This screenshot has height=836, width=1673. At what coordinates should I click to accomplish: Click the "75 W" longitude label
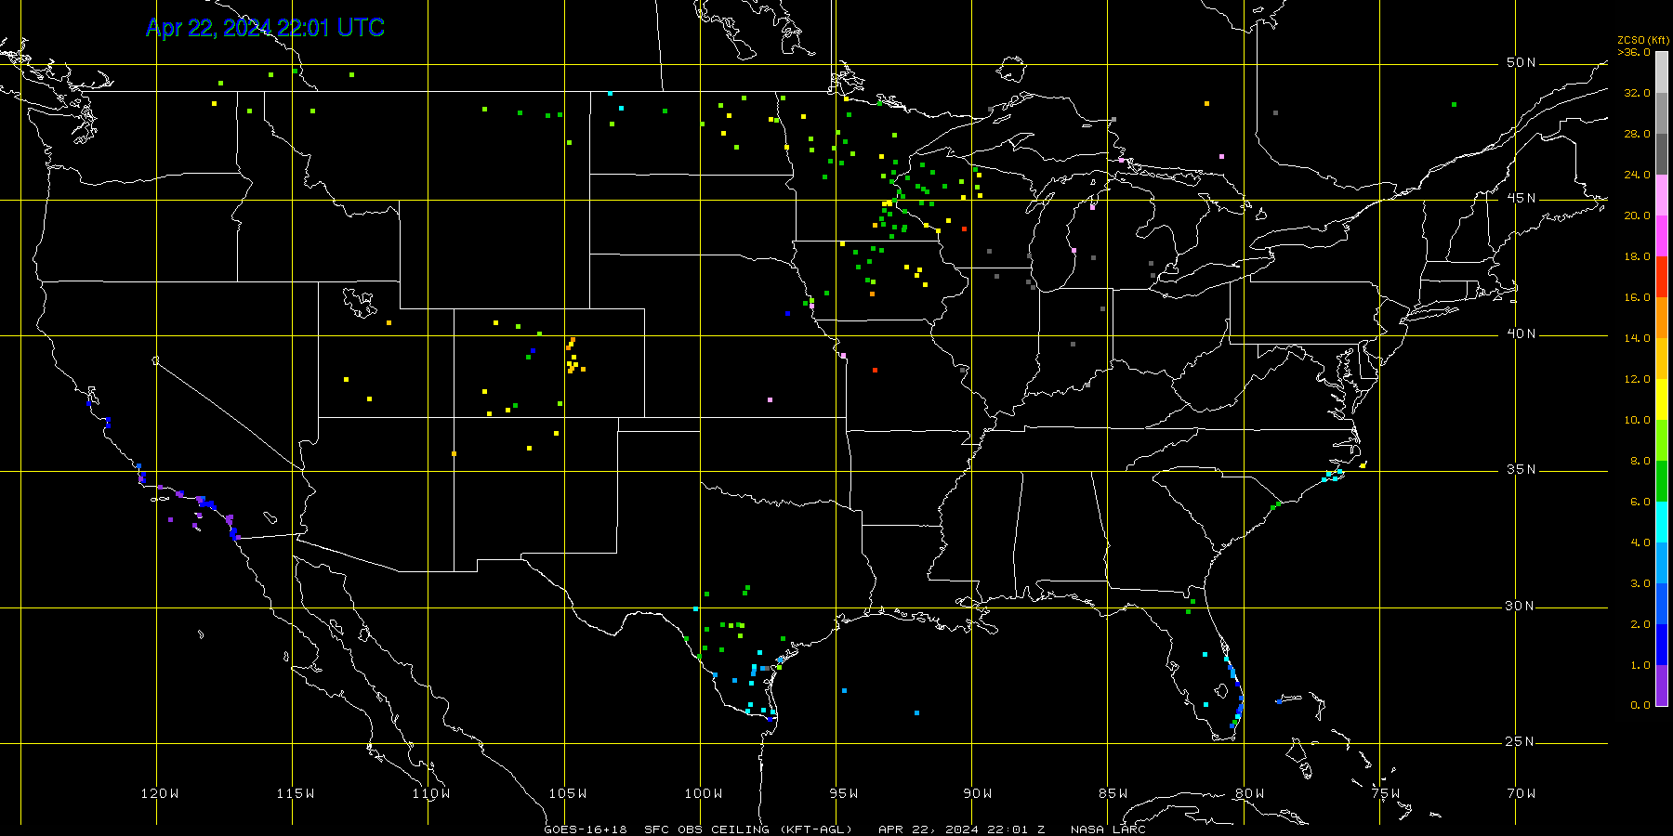[x=1386, y=794]
